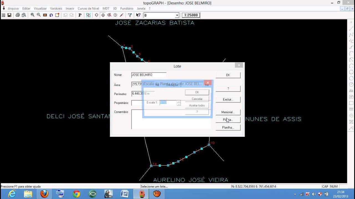Select the Circle tool in right toolbar
Image resolution: width=355 pixels, height=199 pixels.
click(x=351, y=72)
